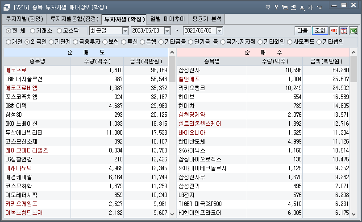The width and height of the screenshot is (362, 222).
Task: Open the end date calendar dropdown
Action: pyautogui.click(x=219, y=31)
